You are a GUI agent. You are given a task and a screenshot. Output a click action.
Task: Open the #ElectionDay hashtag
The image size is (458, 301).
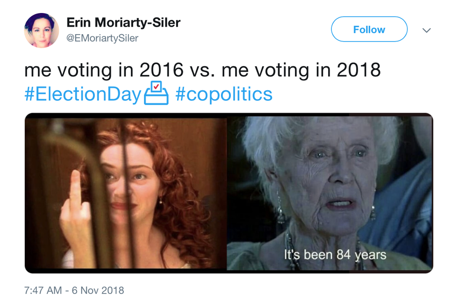click(x=83, y=94)
